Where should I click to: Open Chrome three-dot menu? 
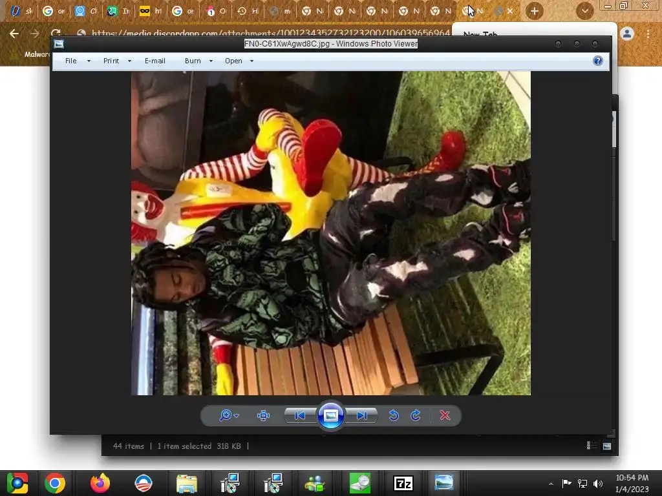[648, 34]
